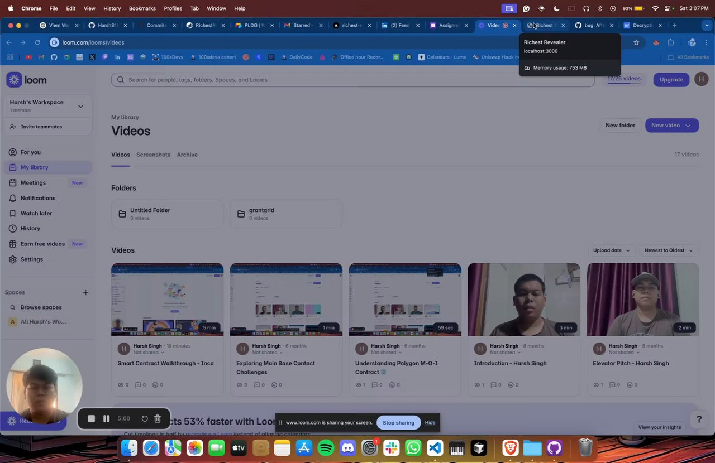715x463 pixels.
Task: Expand Harsh's Workspace switcher
Action: coord(48,106)
